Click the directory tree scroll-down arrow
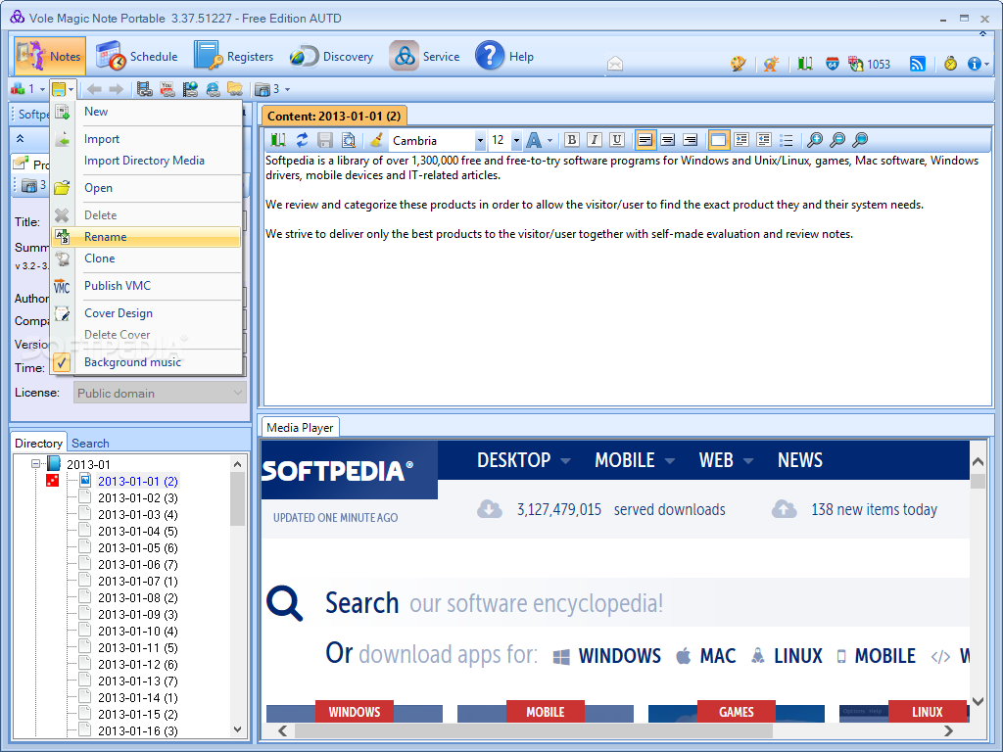This screenshot has height=752, width=1003. coord(237,728)
